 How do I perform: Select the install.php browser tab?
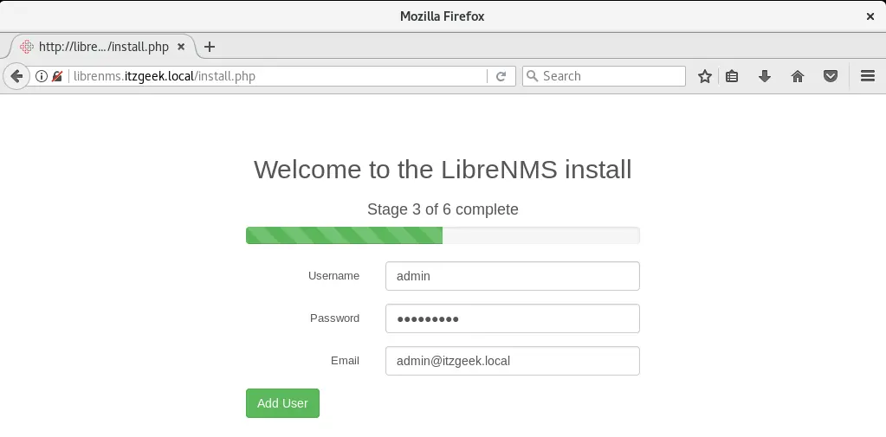click(103, 47)
